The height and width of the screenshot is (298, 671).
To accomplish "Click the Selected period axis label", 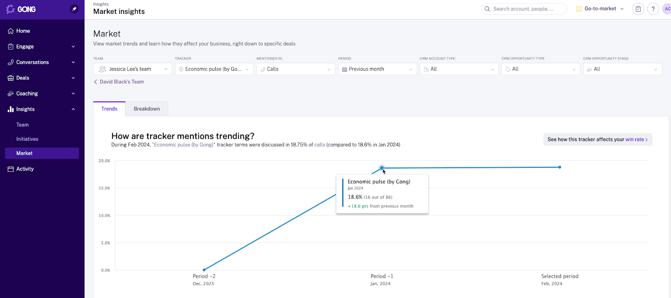I will tap(560, 277).
